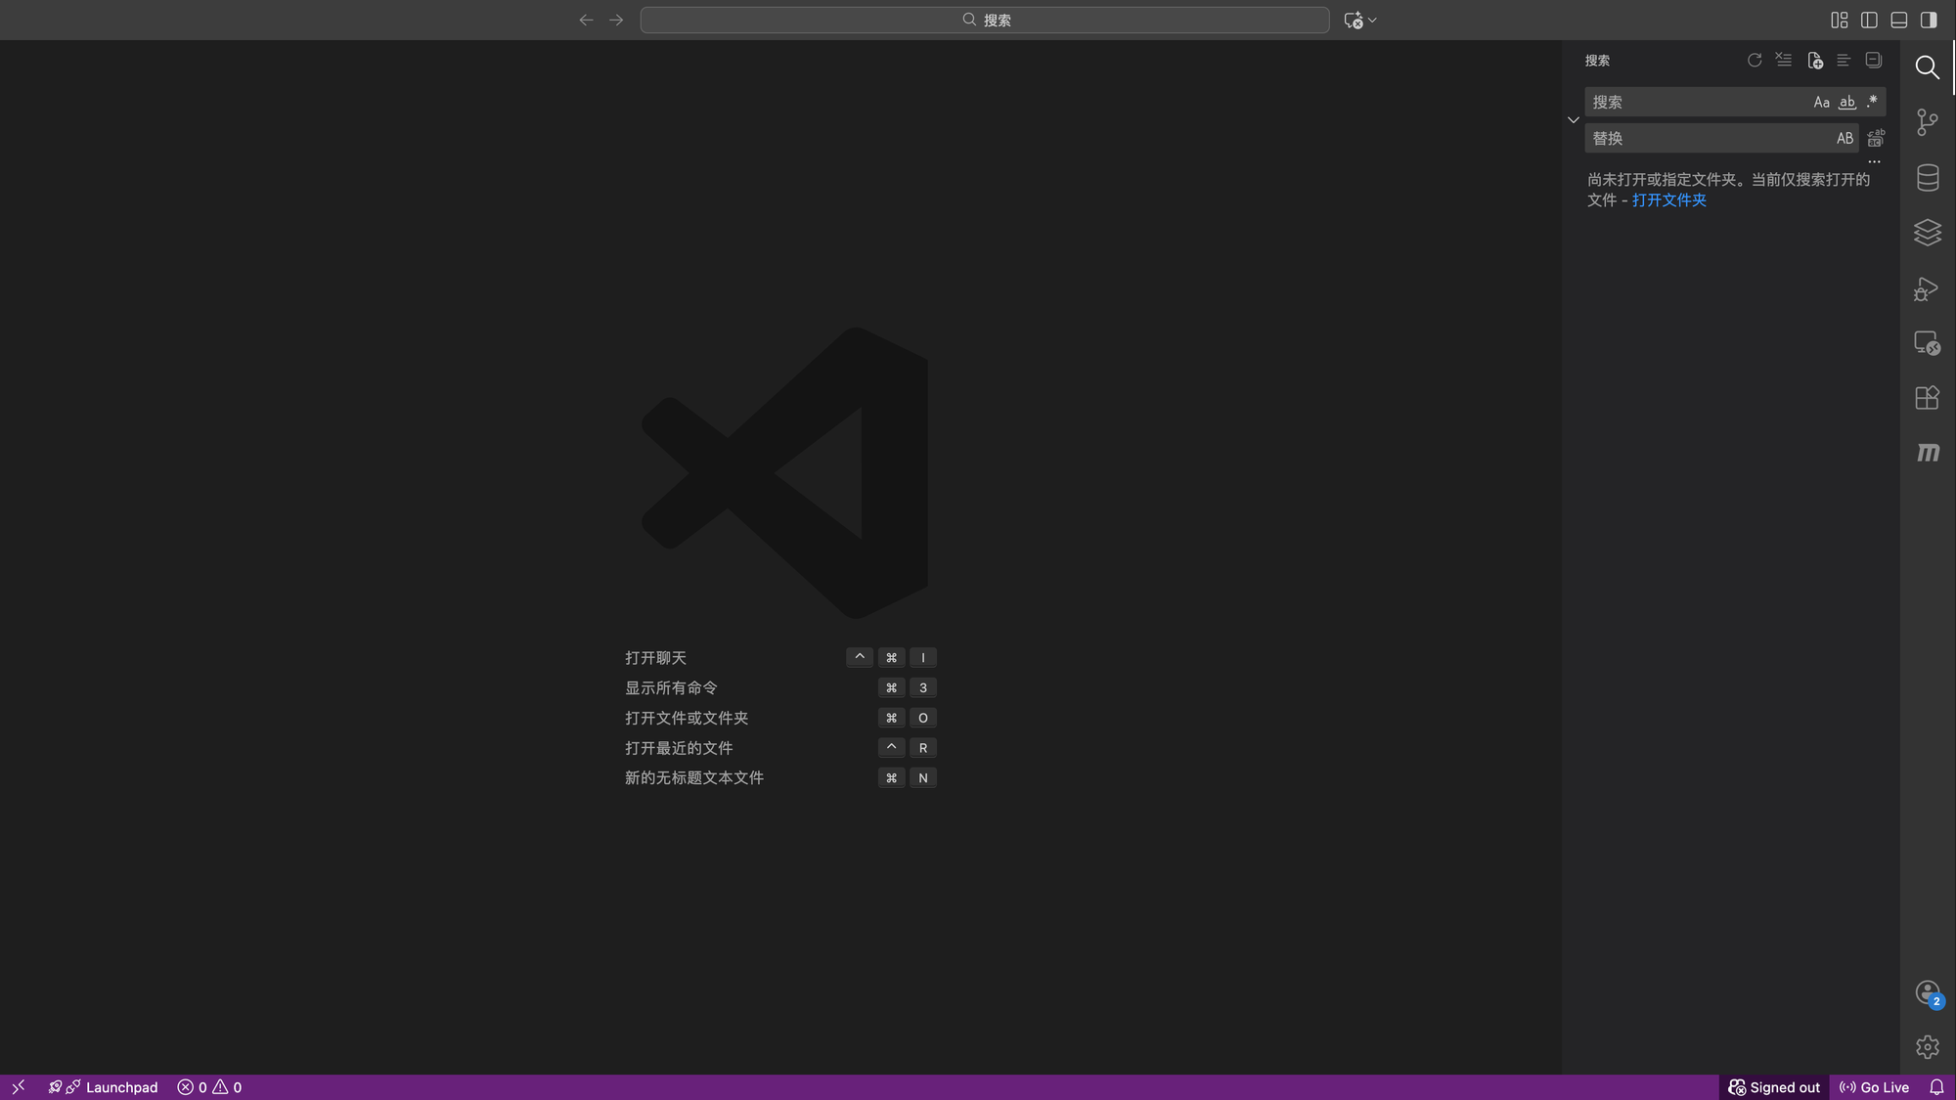Open the Run and Debug view
The image size is (1956, 1100).
(1927, 288)
